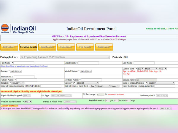
Task: Open the Gender select dropdown
Action: tap(16, 71)
